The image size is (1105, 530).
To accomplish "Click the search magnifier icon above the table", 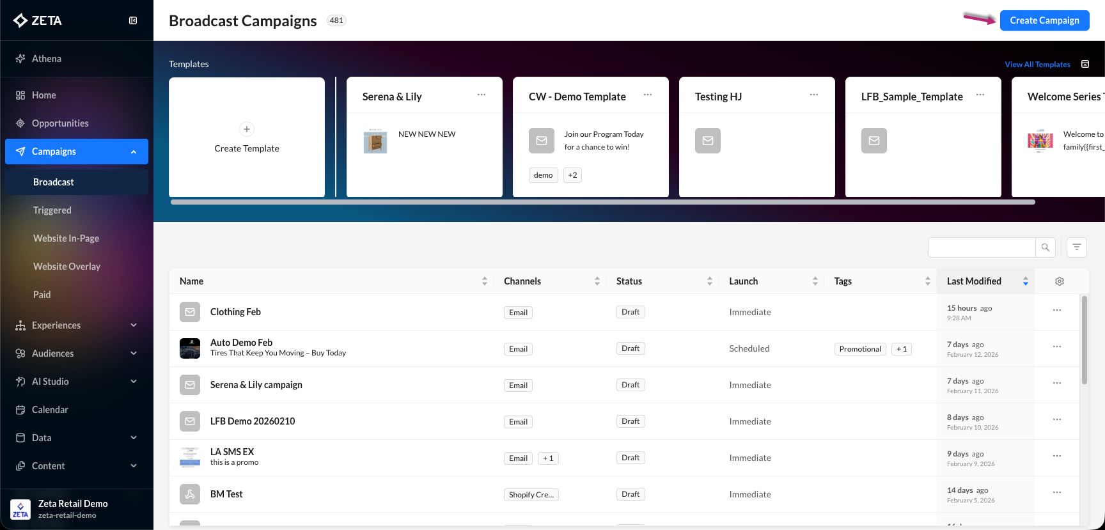I will pos(1045,247).
